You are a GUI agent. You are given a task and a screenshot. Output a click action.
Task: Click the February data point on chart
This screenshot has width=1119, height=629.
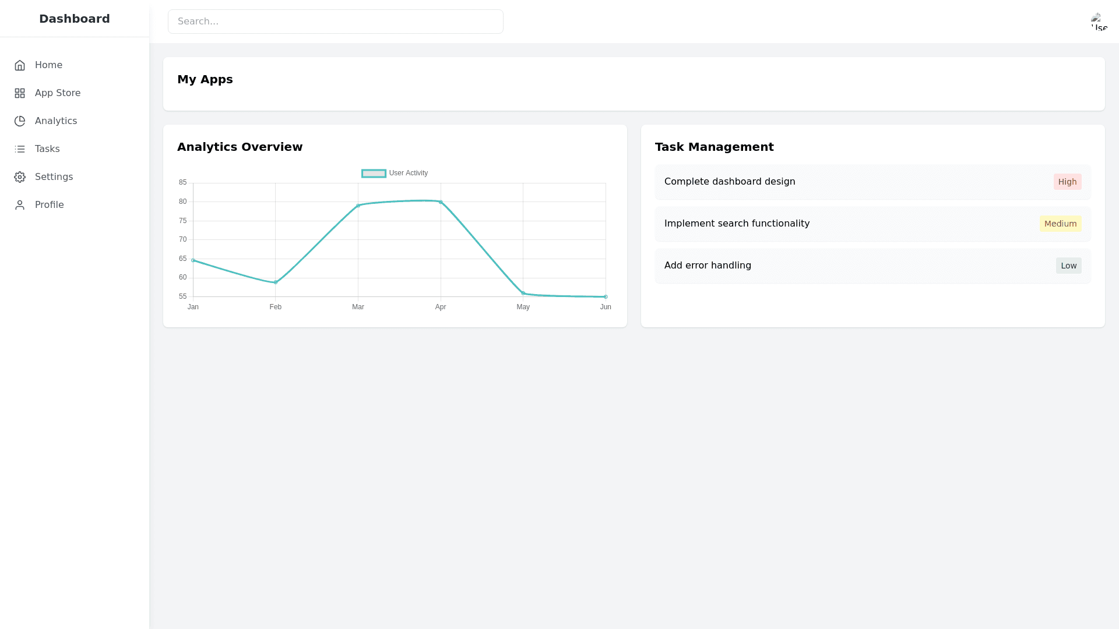click(x=276, y=282)
